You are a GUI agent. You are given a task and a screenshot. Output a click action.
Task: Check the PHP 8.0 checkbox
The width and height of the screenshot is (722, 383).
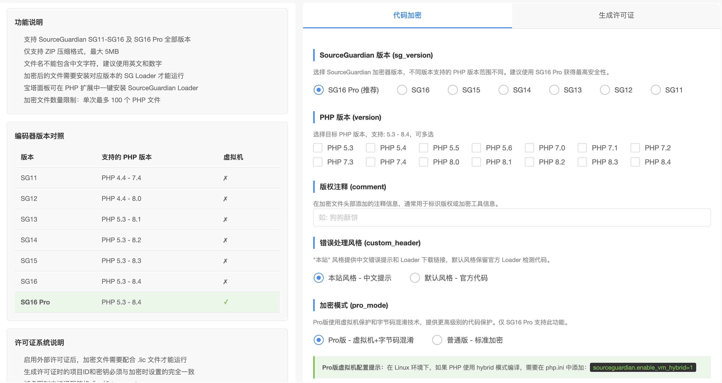(x=423, y=162)
